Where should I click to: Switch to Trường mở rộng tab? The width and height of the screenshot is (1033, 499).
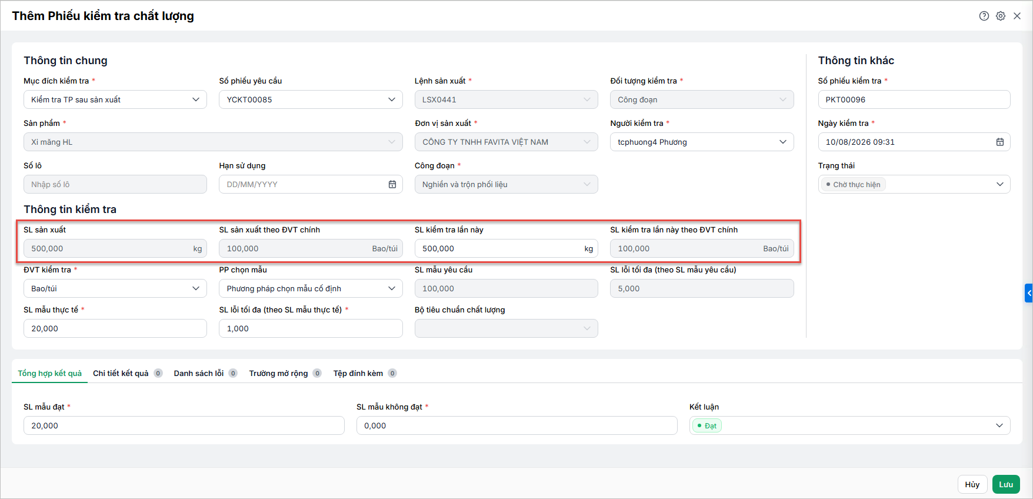pyautogui.click(x=285, y=373)
